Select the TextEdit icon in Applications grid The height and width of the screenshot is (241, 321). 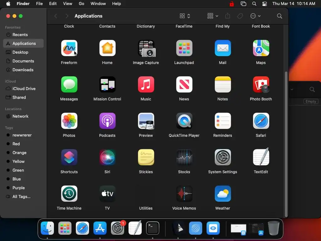pos(261,157)
